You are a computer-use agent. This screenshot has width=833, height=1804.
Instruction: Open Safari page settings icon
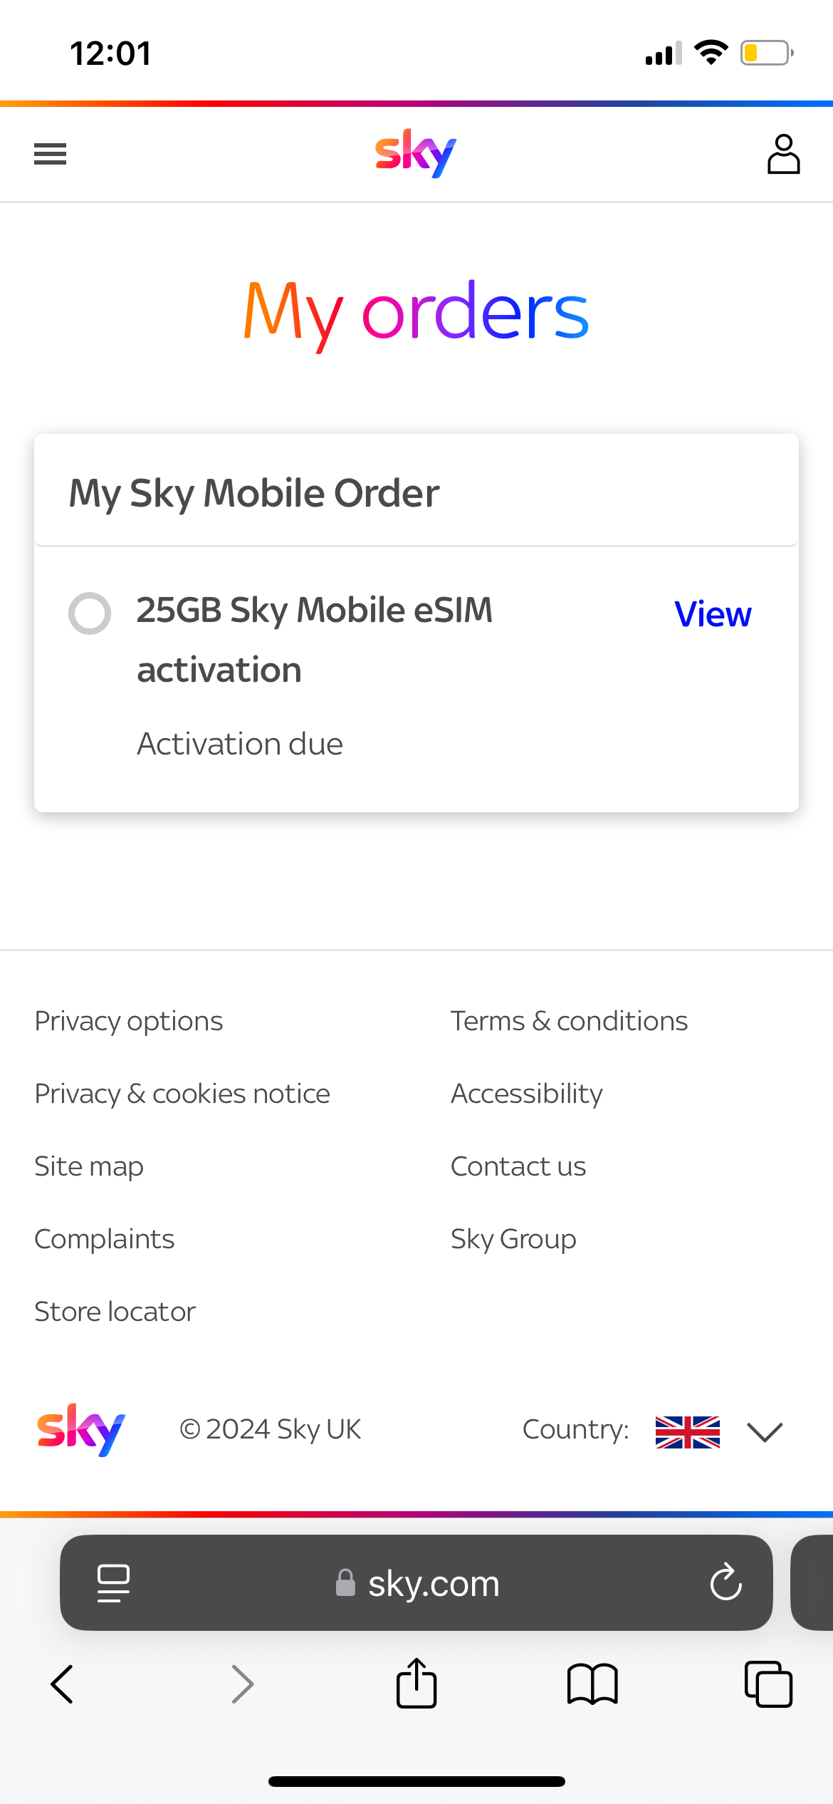click(113, 1582)
